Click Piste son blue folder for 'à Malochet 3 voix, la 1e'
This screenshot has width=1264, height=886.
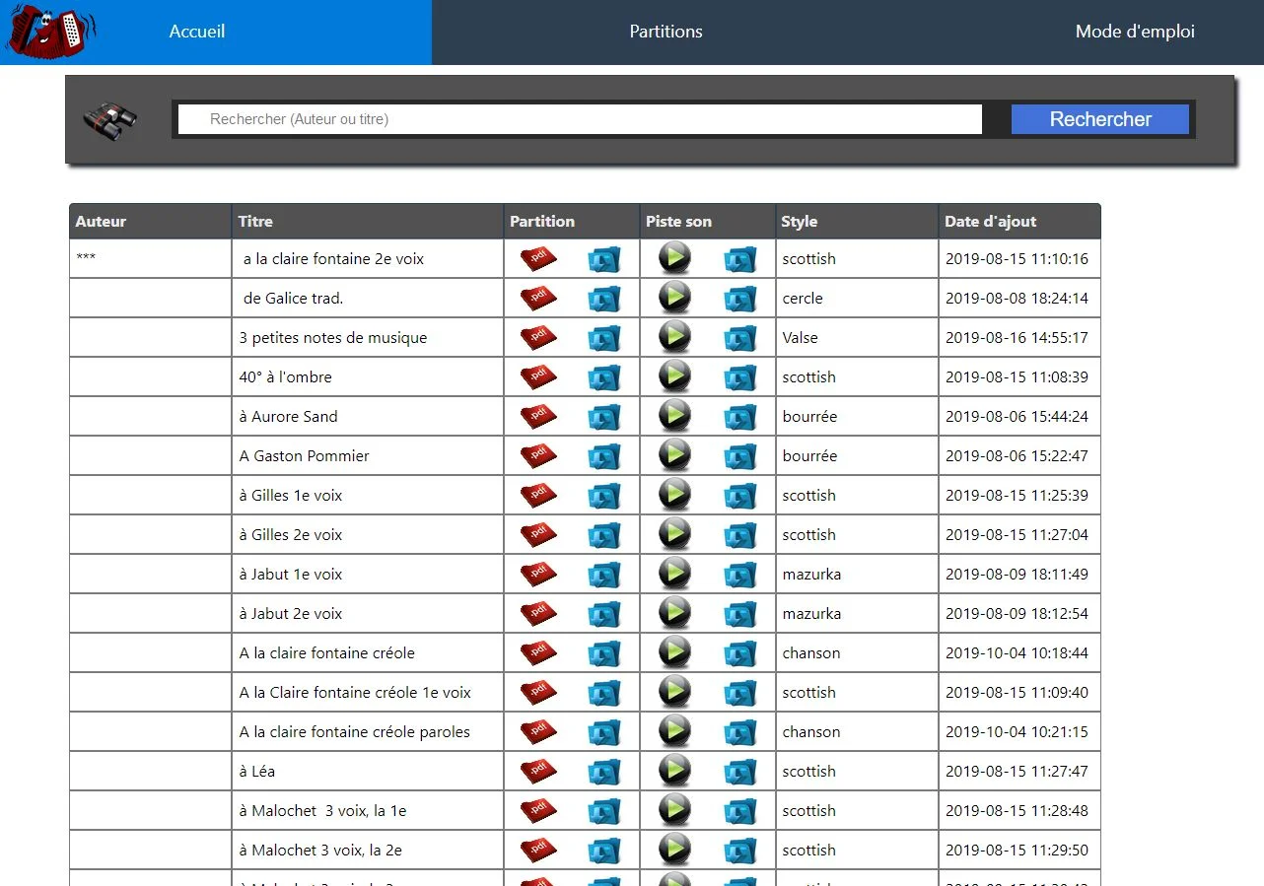[x=739, y=811]
